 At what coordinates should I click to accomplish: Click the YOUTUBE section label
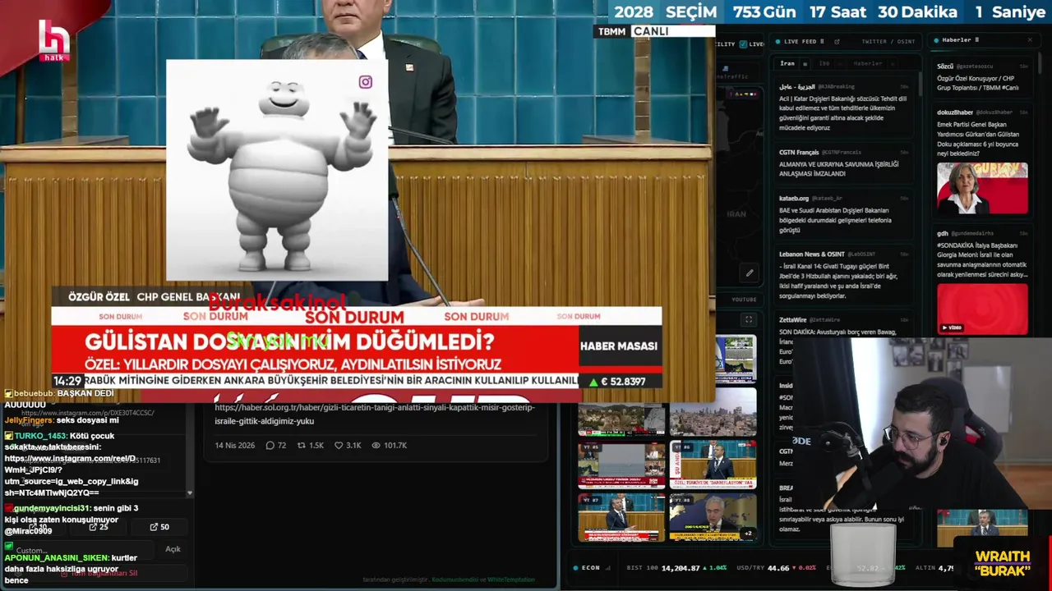coord(744,300)
